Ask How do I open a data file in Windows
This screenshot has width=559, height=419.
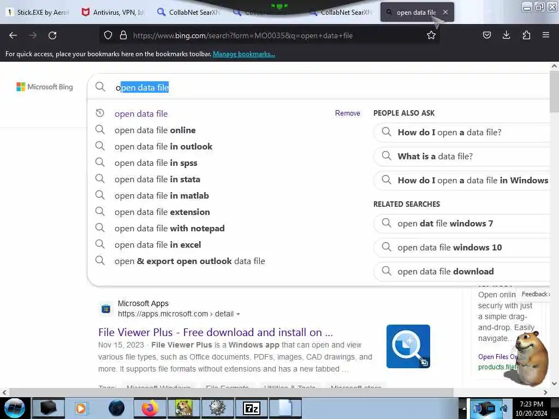coord(462,180)
